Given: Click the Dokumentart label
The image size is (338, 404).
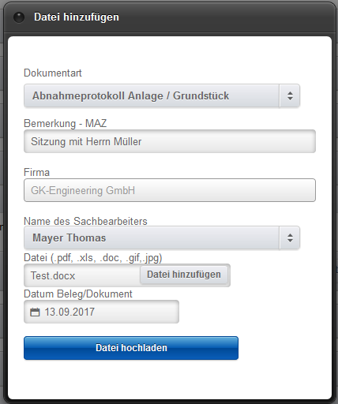Looking at the screenshot, I should (53, 73).
